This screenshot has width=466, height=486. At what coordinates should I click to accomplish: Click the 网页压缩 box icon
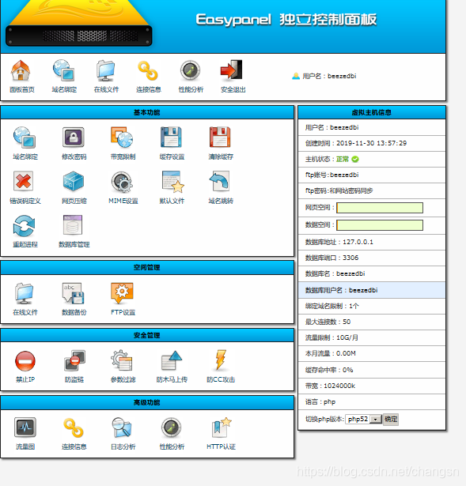(74, 181)
